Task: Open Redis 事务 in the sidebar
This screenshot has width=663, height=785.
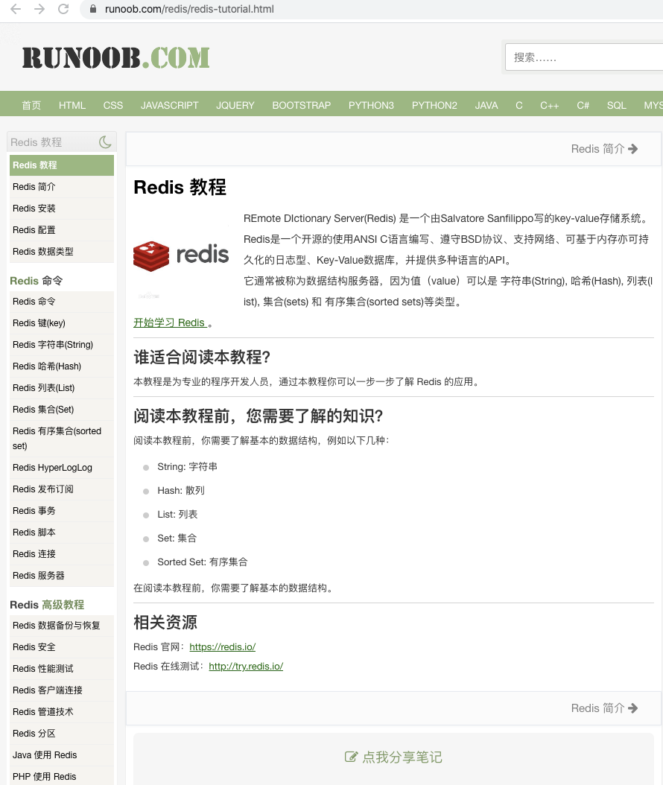Action: (x=62, y=510)
